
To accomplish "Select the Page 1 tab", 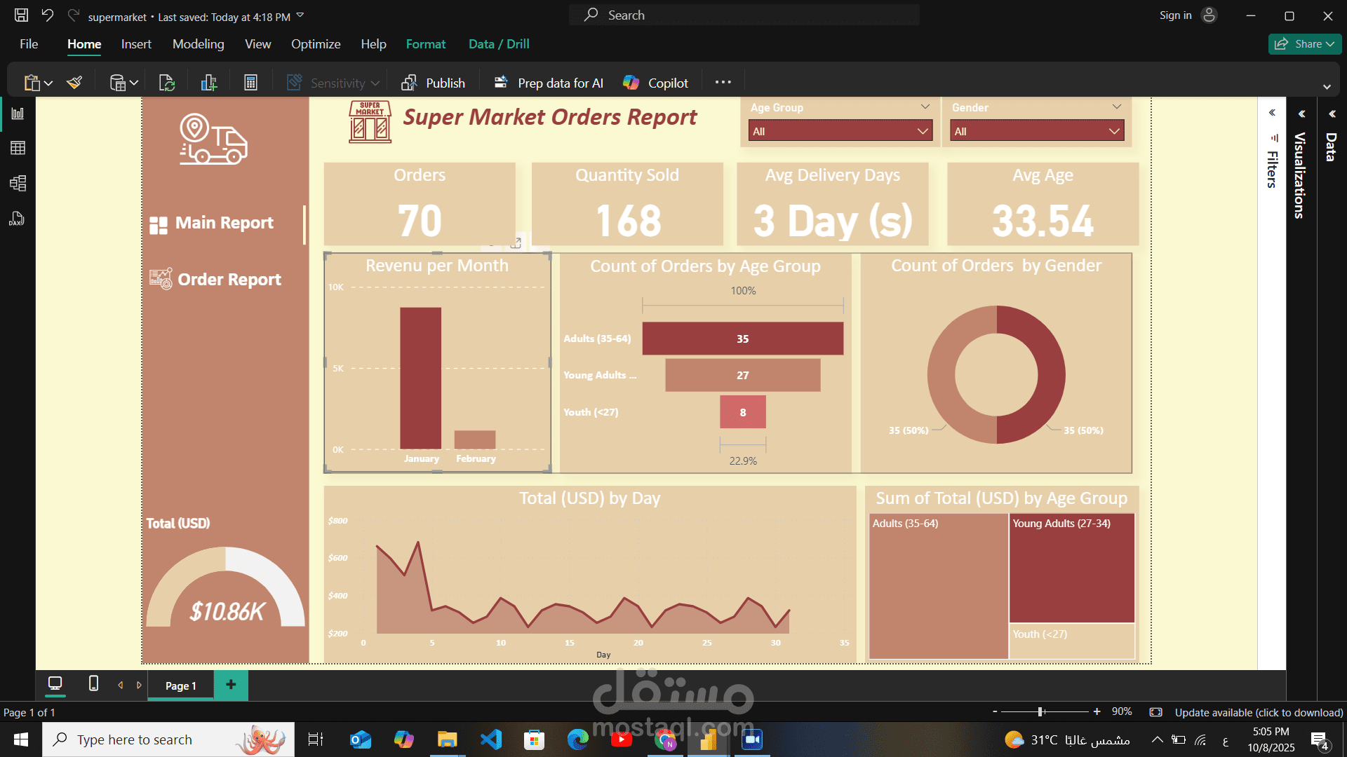I will [180, 686].
